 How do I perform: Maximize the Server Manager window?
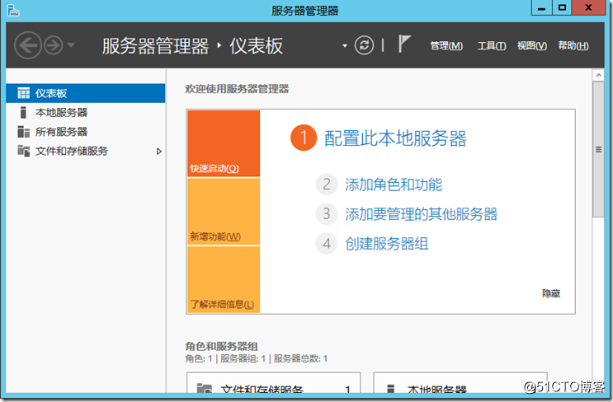562,7
